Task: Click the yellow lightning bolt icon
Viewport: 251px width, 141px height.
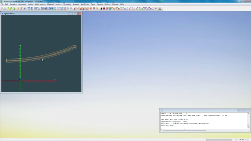Action: (x=97, y=8)
